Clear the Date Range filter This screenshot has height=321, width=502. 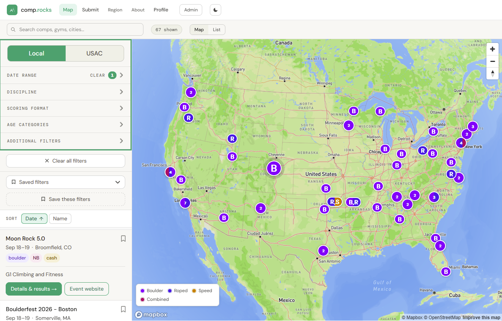[x=98, y=75]
